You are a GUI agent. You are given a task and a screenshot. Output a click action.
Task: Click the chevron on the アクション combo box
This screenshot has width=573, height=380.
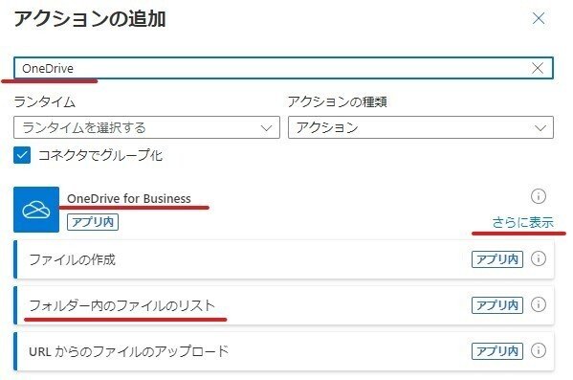pos(540,128)
